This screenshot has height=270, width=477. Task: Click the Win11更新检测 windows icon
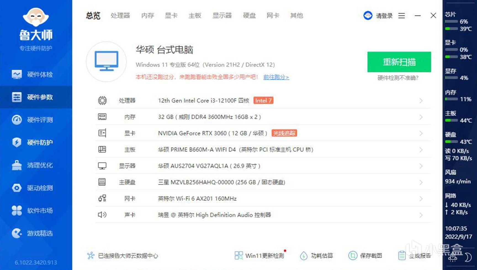click(x=239, y=255)
